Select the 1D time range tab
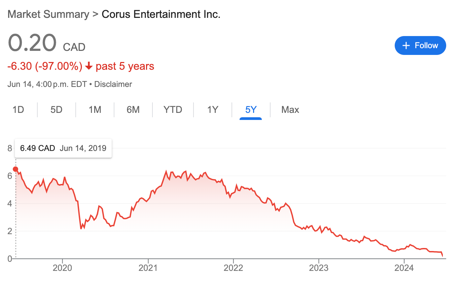461x281 pixels. click(18, 110)
